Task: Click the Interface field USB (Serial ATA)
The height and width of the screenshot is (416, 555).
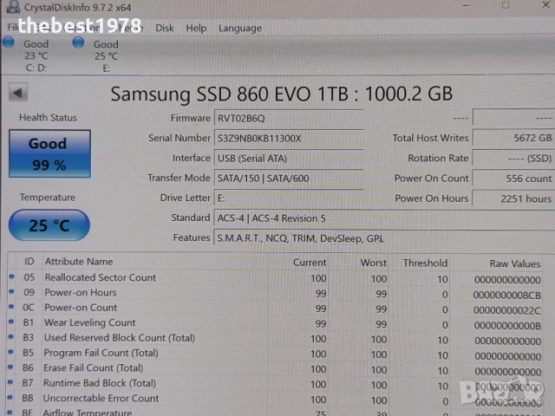Action: [289, 158]
